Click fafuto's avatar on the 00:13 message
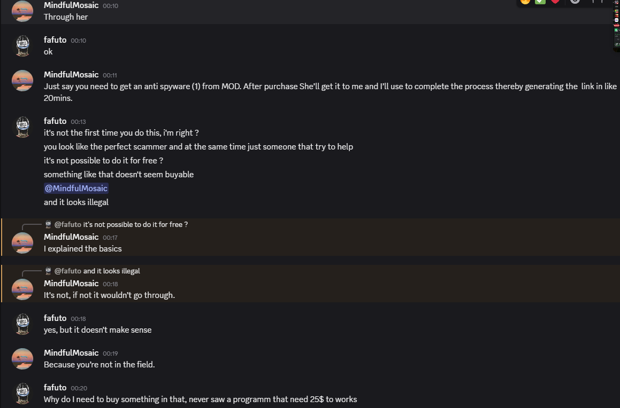This screenshot has width=620, height=408. click(x=22, y=127)
